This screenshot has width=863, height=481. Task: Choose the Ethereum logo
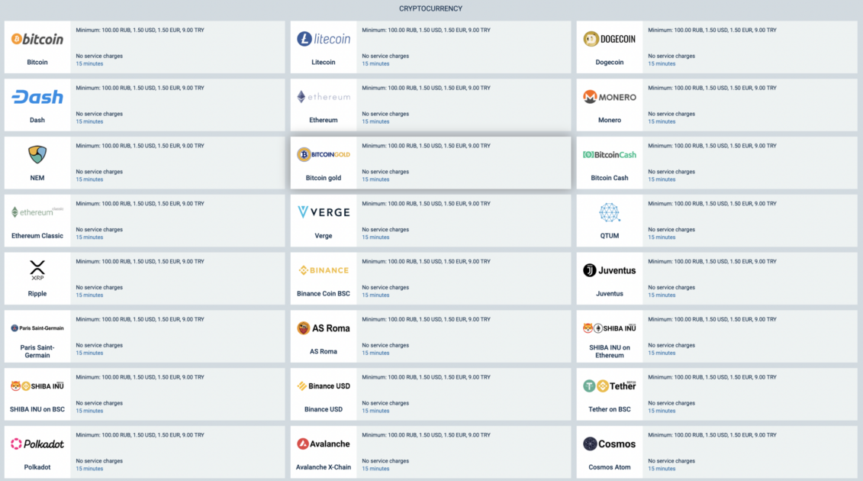click(324, 97)
